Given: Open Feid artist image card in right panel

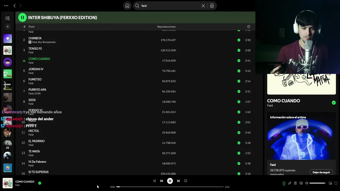Looking at the screenshot, I should coord(301,137).
